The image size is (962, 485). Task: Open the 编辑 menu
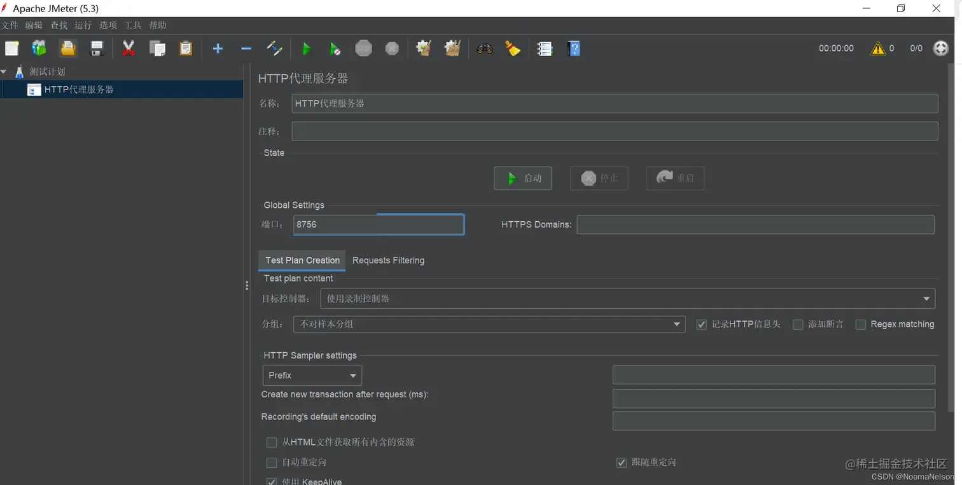[x=34, y=25]
